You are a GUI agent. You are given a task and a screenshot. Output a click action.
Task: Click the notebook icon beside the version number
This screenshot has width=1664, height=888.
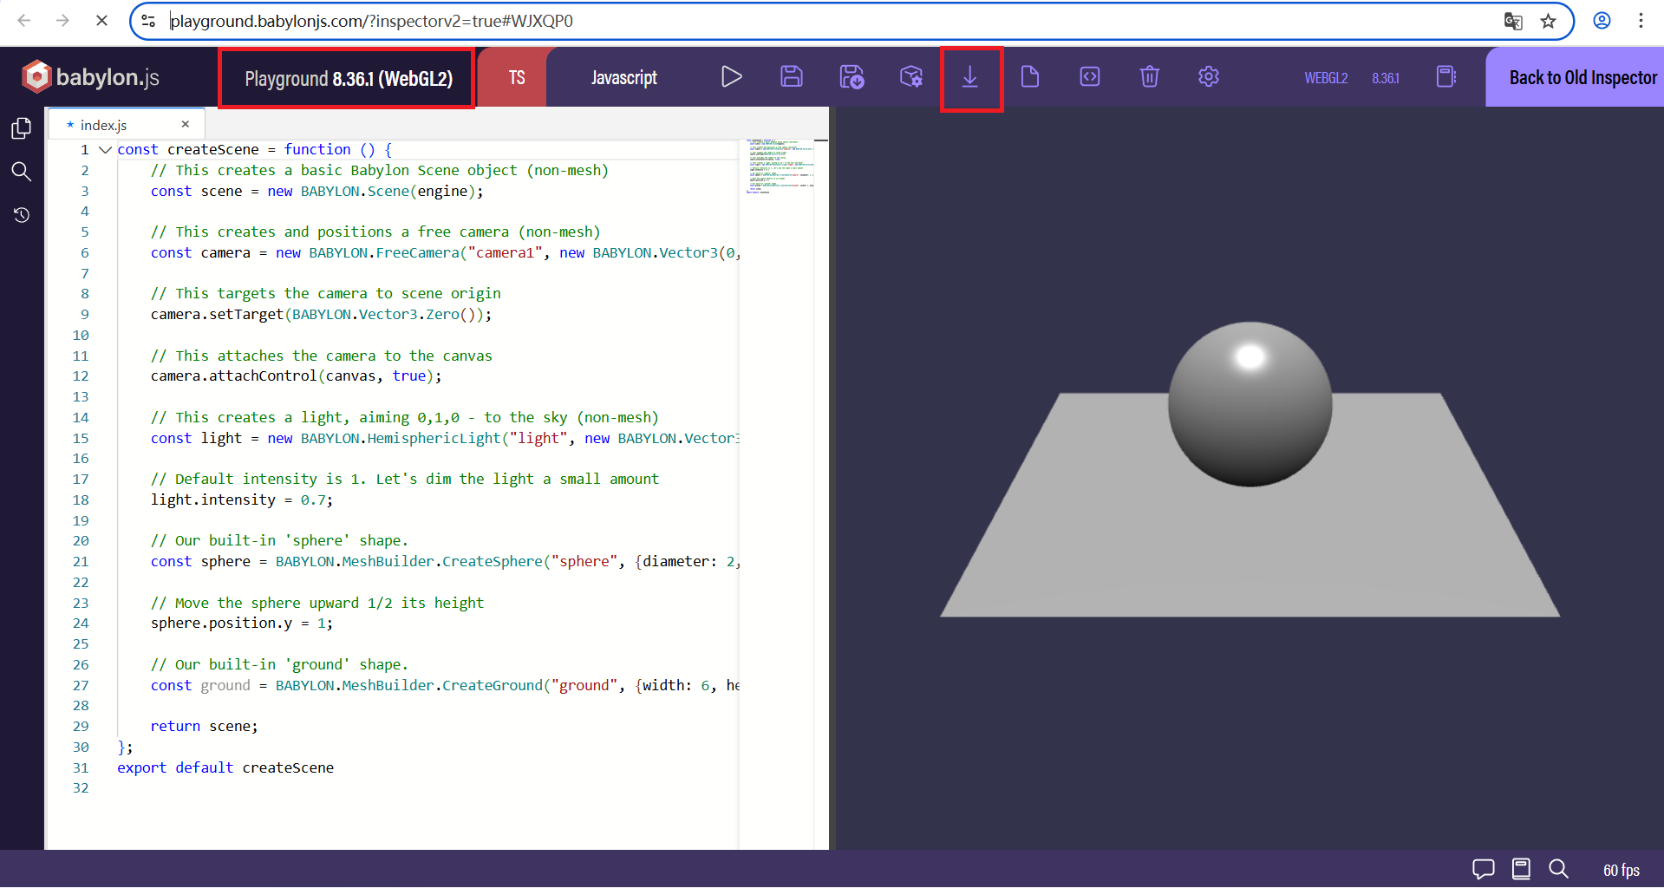click(x=1446, y=77)
